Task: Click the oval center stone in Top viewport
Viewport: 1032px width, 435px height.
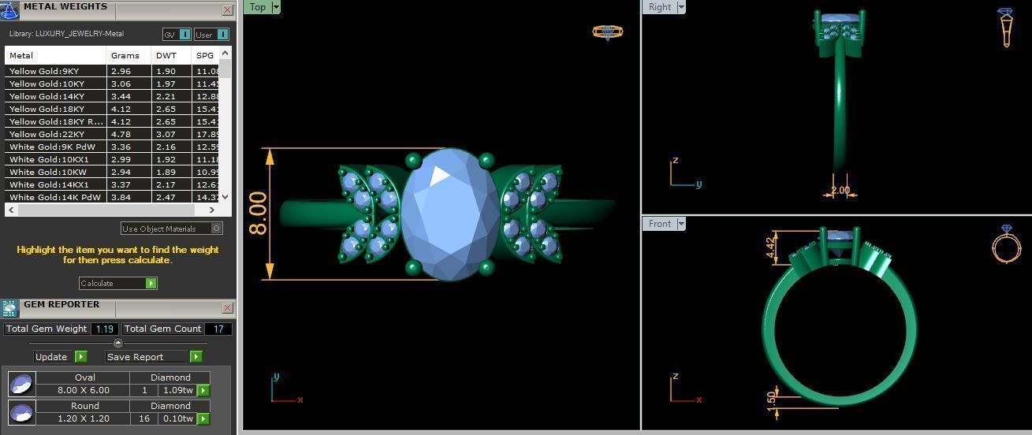Action: point(450,214)
